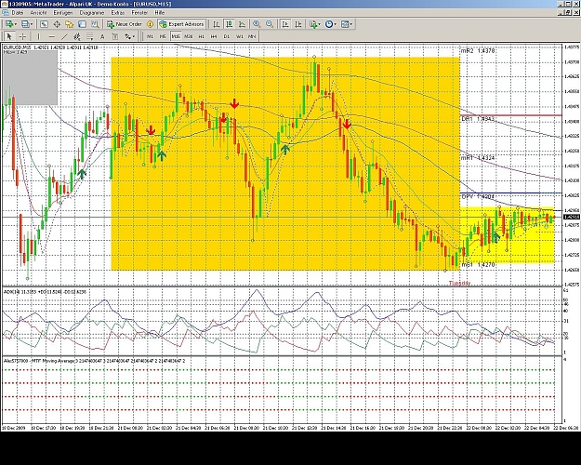Click the mS1 1.4270 pivot label
Viewport: 581px width, 465px height.
coord(478,265)
